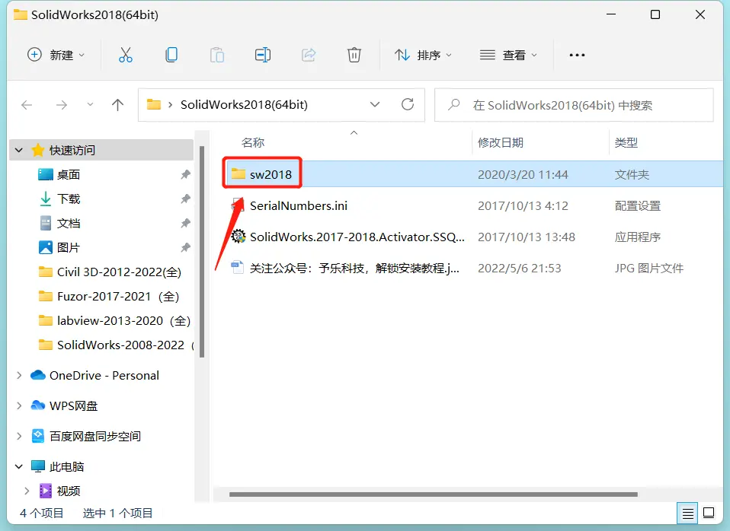This screenshot has width=730, height=531.
Task: Click the pin icon next to 下载
Action: pos(185,199)
